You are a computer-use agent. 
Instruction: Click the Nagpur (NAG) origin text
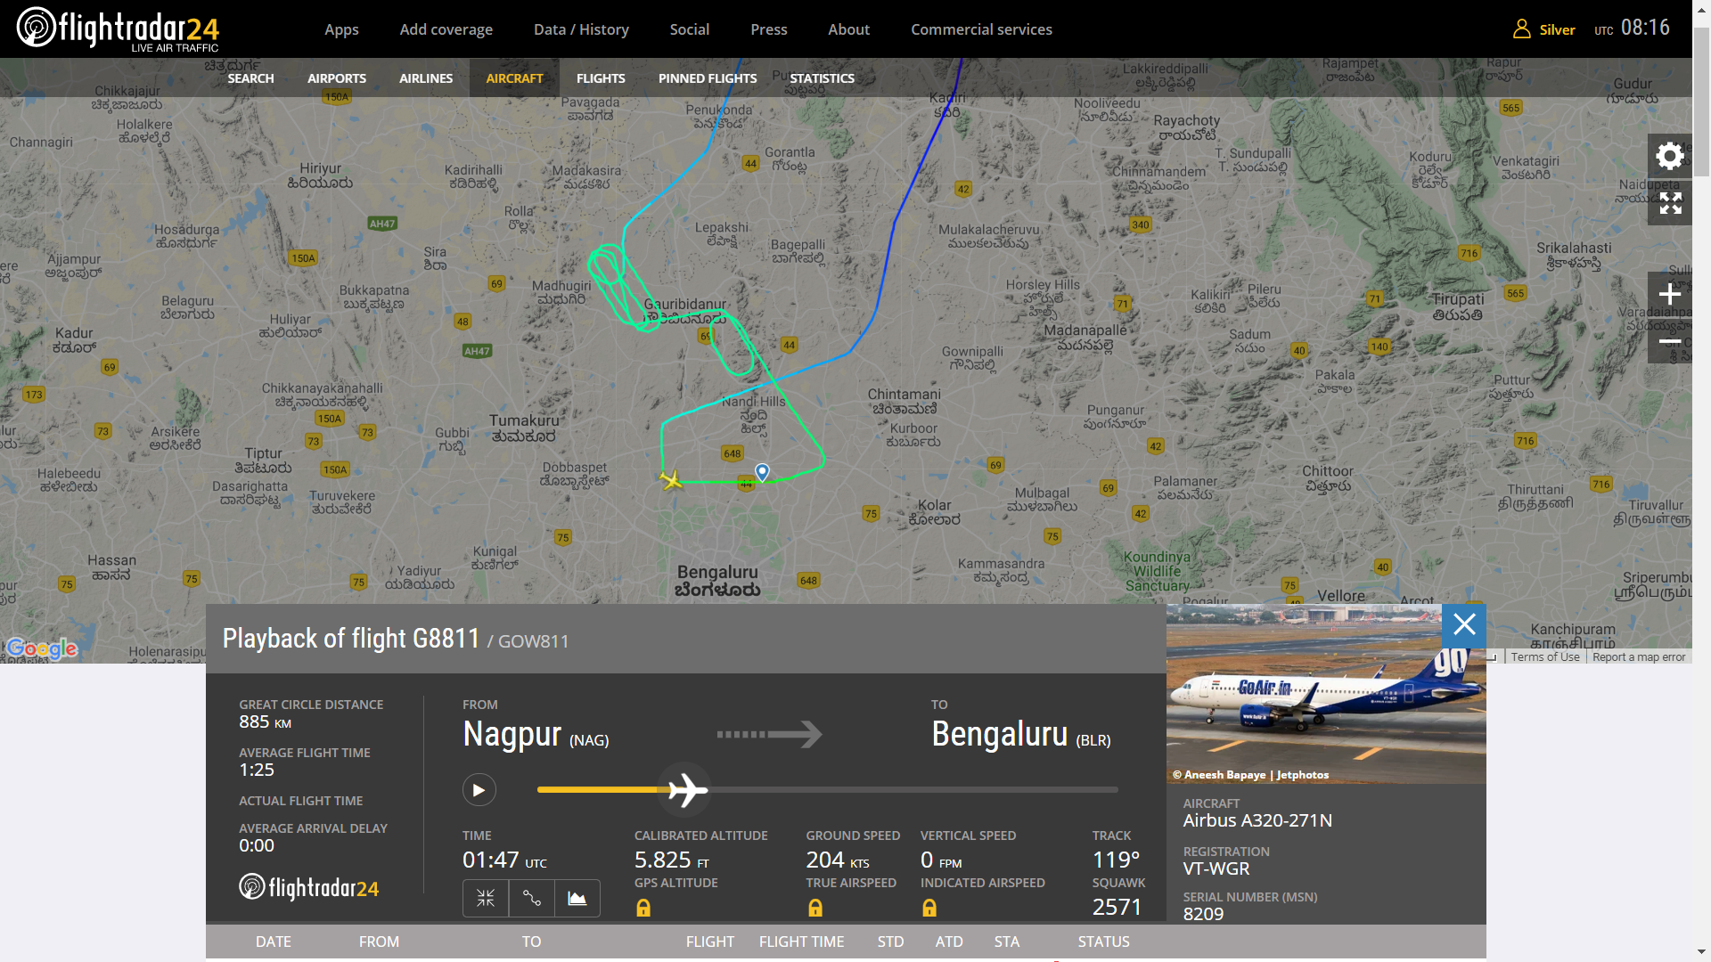tap(536, 735)
